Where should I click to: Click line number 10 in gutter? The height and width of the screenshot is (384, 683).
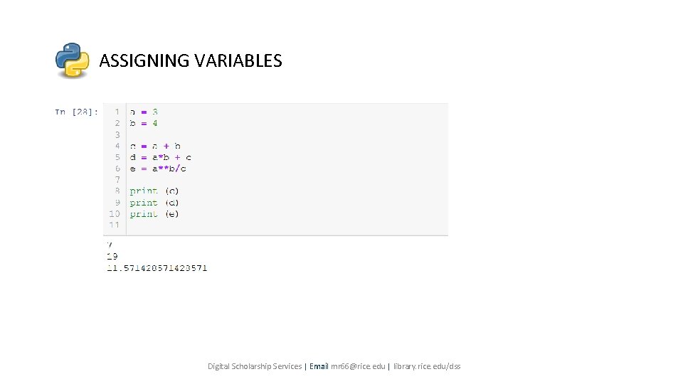tap(114, 214)
